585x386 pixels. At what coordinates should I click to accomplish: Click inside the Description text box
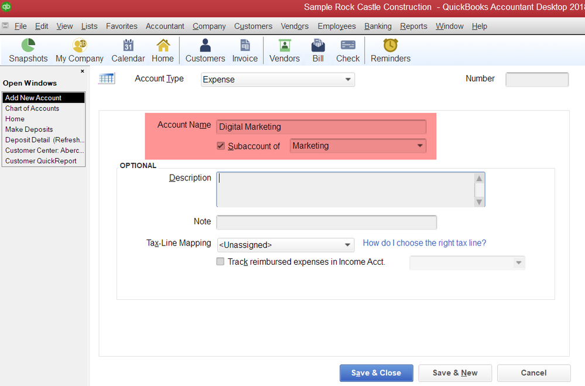pyautogui.click(x=345, y=190)
